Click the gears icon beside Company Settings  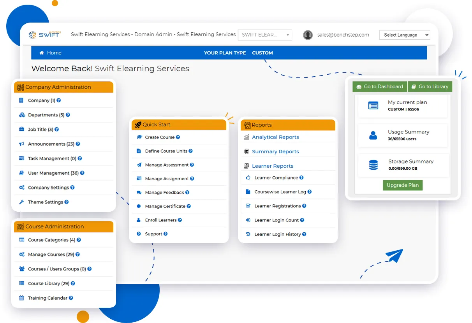tap(21, 188)
